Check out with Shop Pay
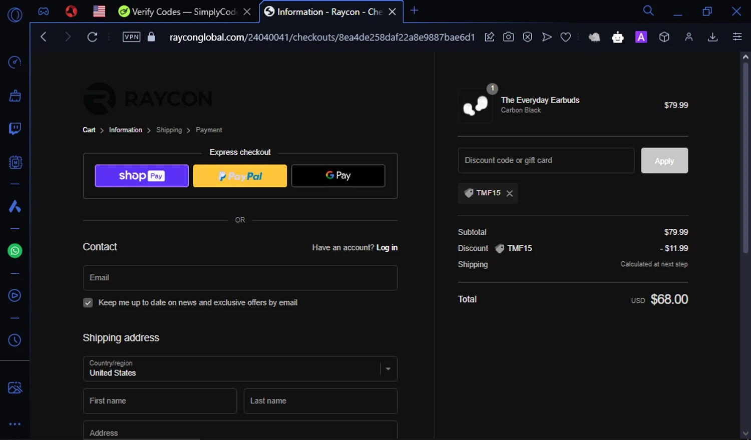 coord(142,176)
